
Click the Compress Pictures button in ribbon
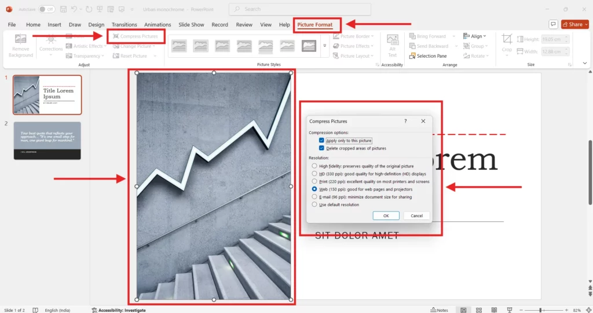click(x=136, y=36)
